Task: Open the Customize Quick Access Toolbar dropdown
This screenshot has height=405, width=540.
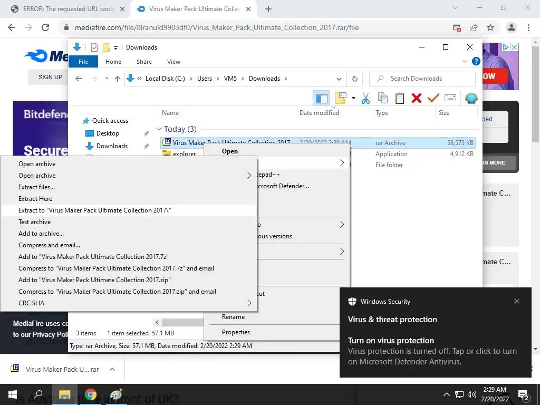Action: pyautogui.click(x=115, y=47)
